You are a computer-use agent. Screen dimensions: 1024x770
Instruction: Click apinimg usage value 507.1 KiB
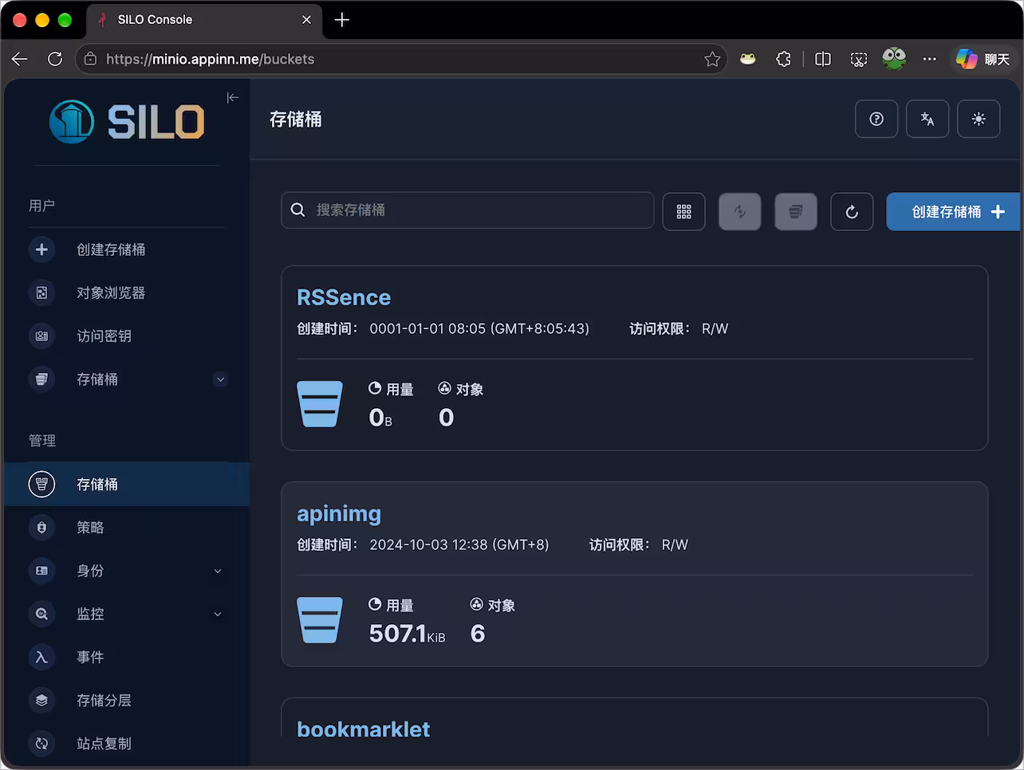pyautogui.click(x=407, y=633)
